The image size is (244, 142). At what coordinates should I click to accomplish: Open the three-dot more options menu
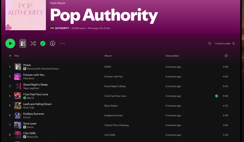pos(62,43)
